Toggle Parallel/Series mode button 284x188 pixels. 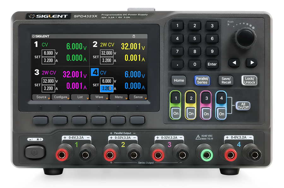click(x=202, y=80)
